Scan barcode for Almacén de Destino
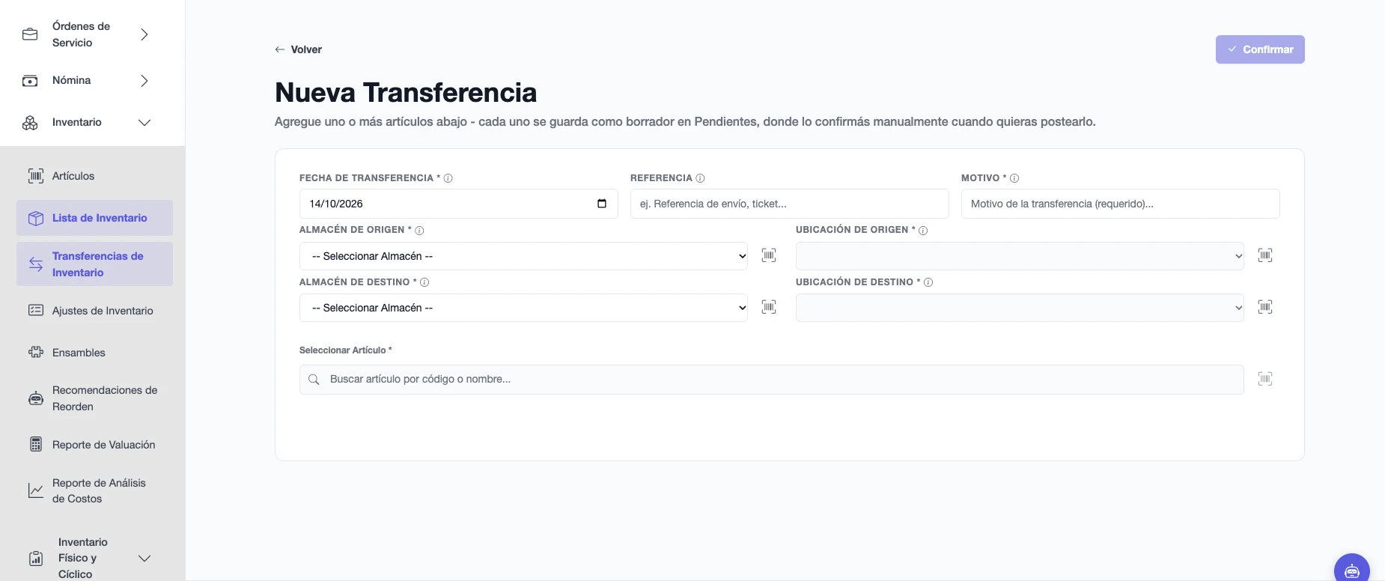The image size is (1385, 581). (x=769, y=307)
